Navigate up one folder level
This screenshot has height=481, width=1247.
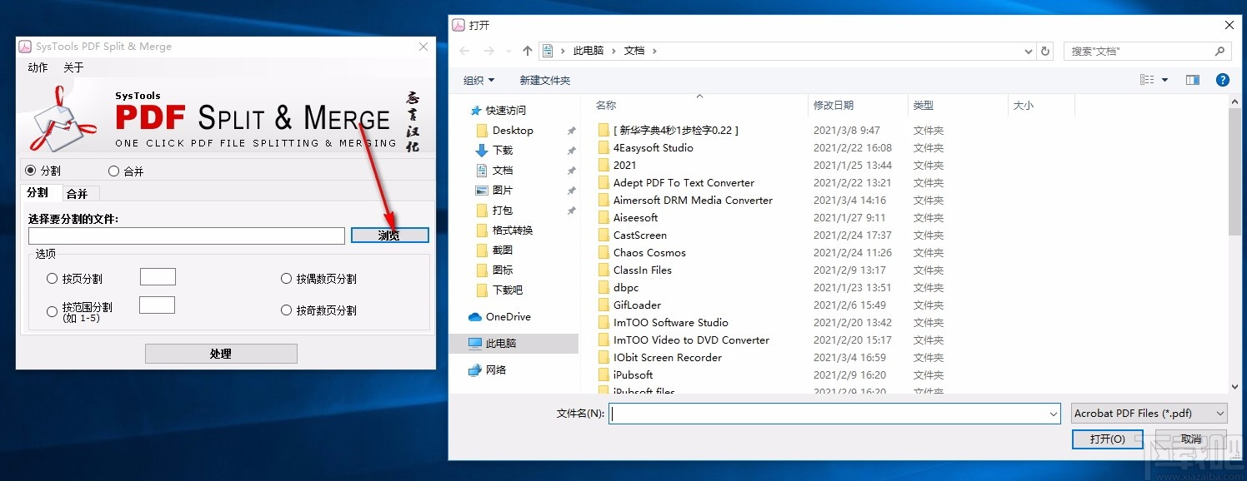[527, 50]
